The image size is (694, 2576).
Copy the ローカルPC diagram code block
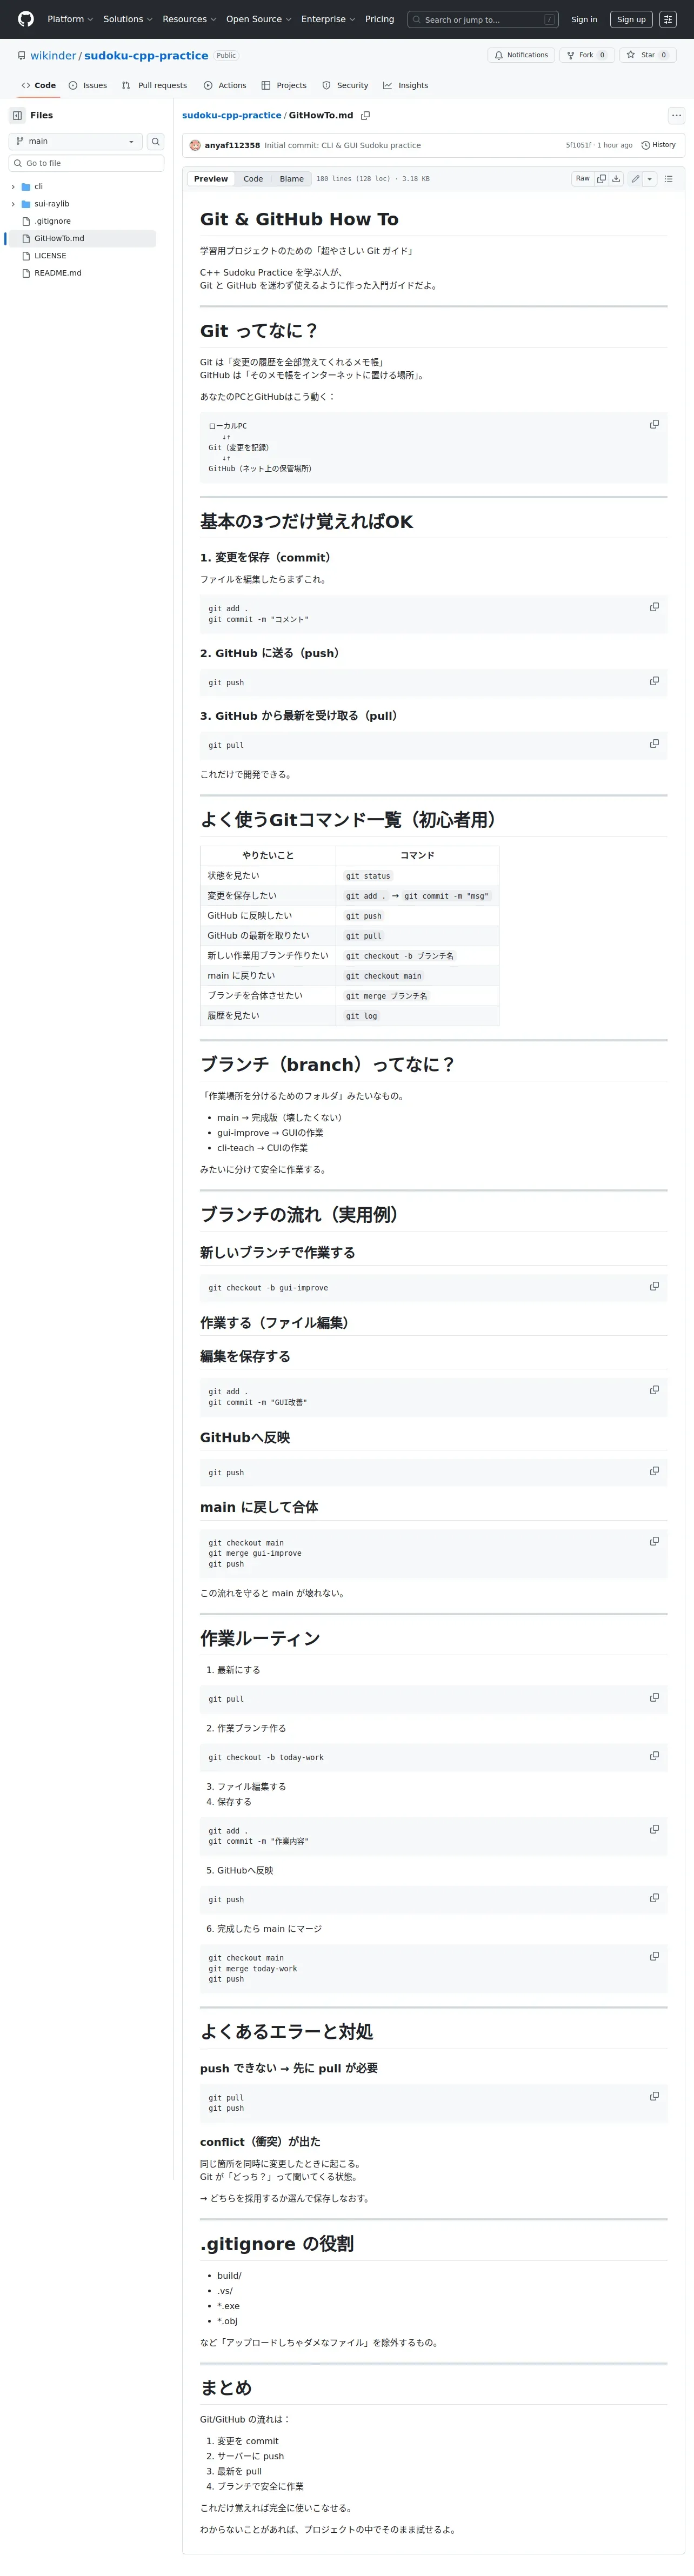pyautogui.click(x=654, y=425)
